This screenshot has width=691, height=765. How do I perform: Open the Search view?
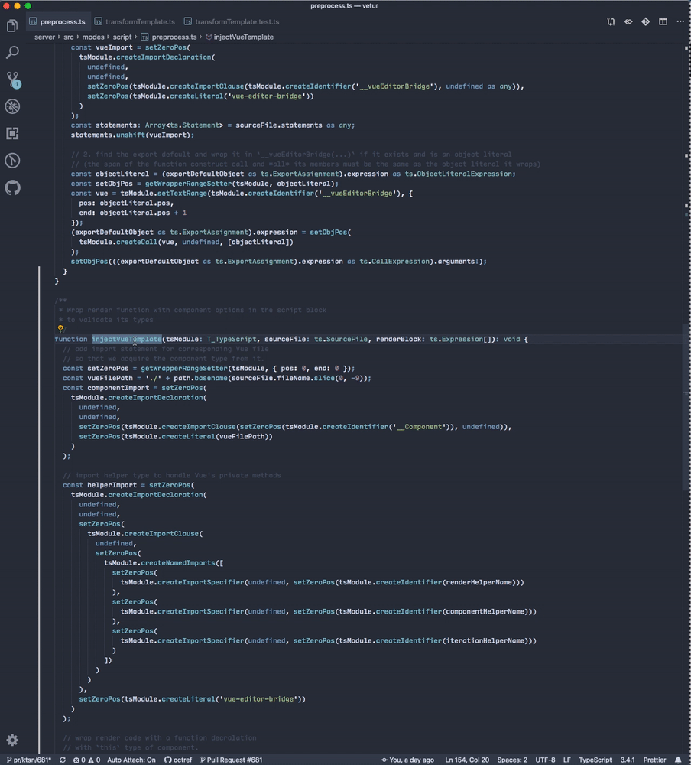tap(12, 52)
